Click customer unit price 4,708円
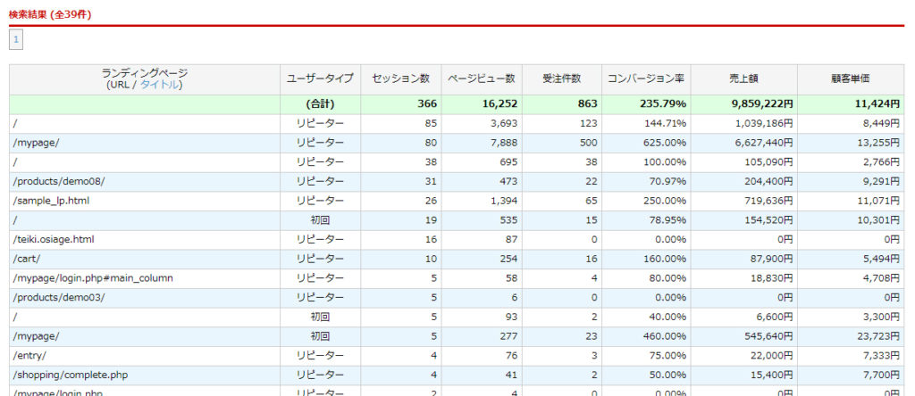915x396 pixels. (x=882, y=278)
